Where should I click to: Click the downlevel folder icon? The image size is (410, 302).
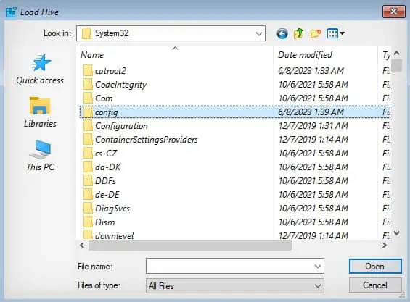(88, 235)
